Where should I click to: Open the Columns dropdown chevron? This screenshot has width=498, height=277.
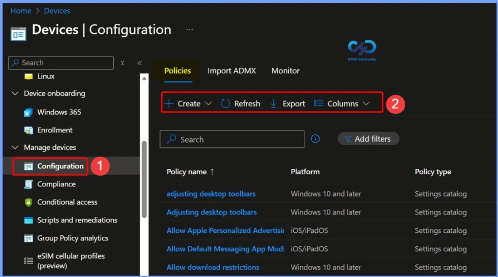[x=366, y=104]
